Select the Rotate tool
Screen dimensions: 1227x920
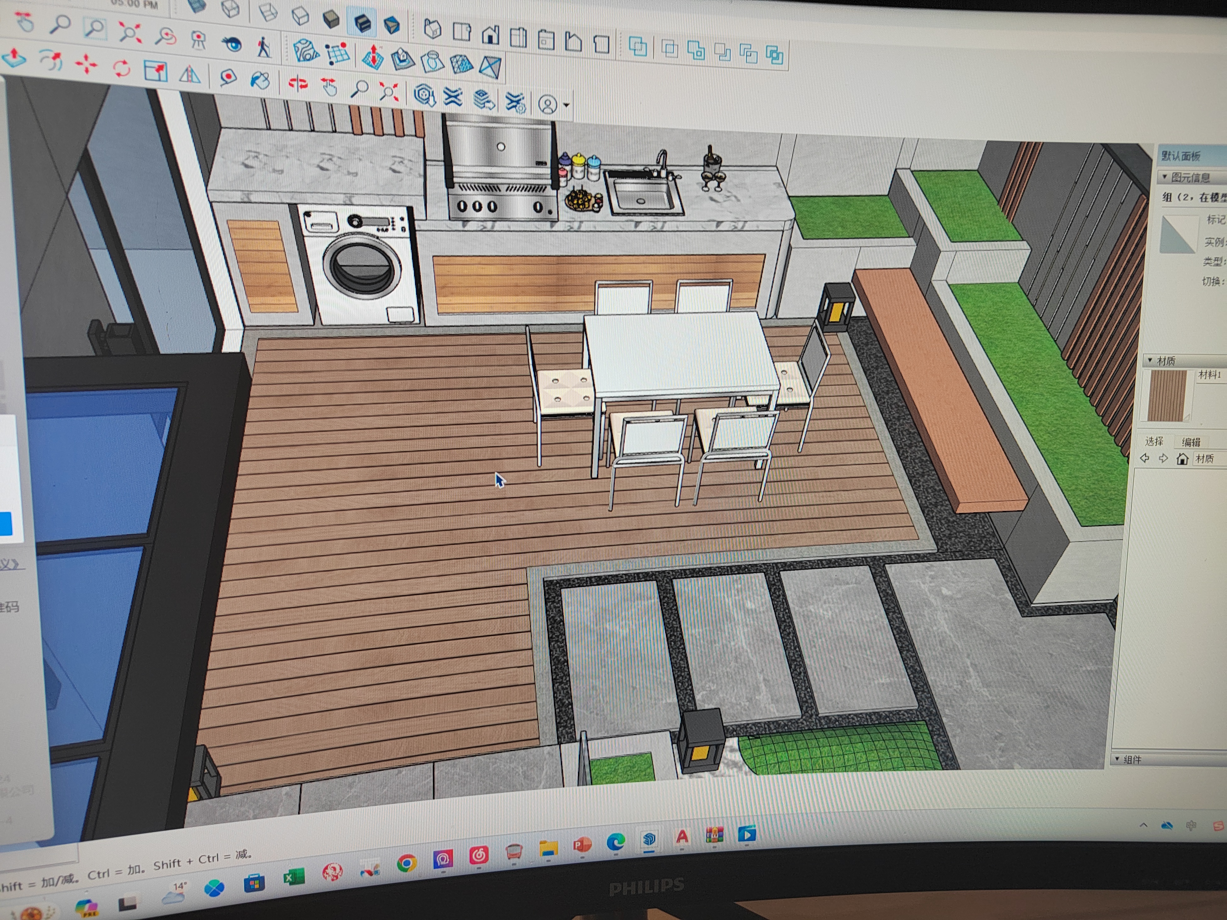tap(122, 68)
